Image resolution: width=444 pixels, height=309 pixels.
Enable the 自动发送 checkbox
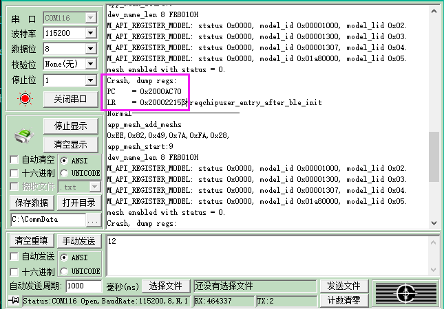[14, 257]
